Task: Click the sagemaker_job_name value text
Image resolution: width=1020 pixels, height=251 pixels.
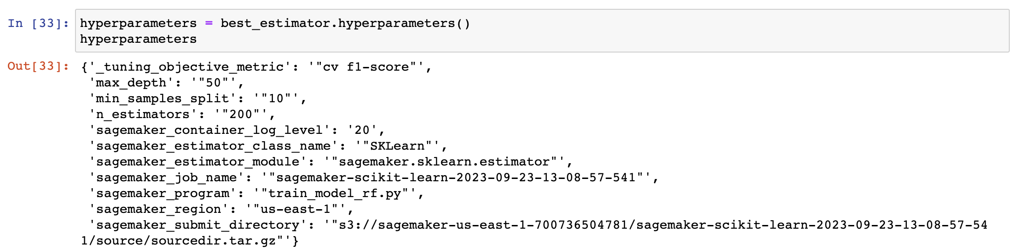Action: 456,178
